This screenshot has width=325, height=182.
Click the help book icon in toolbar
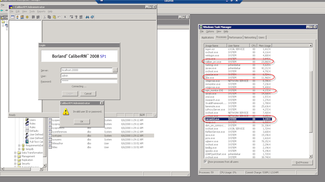click(92, 17)
